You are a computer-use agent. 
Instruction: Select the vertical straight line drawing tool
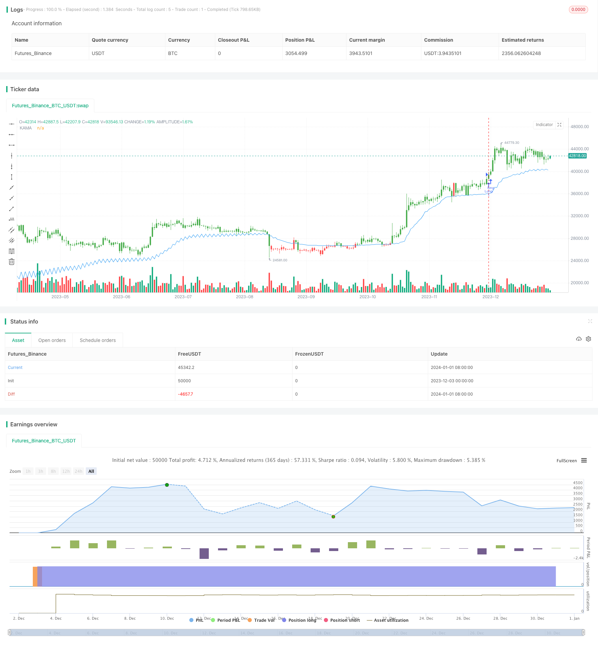click(12, 156)
